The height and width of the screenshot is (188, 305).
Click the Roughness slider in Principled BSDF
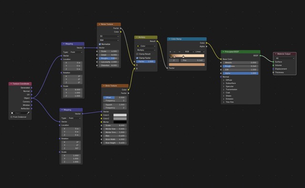tap(240, 66)
